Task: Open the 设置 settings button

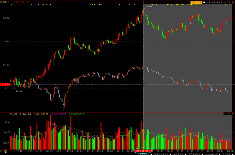Action: 228,2
